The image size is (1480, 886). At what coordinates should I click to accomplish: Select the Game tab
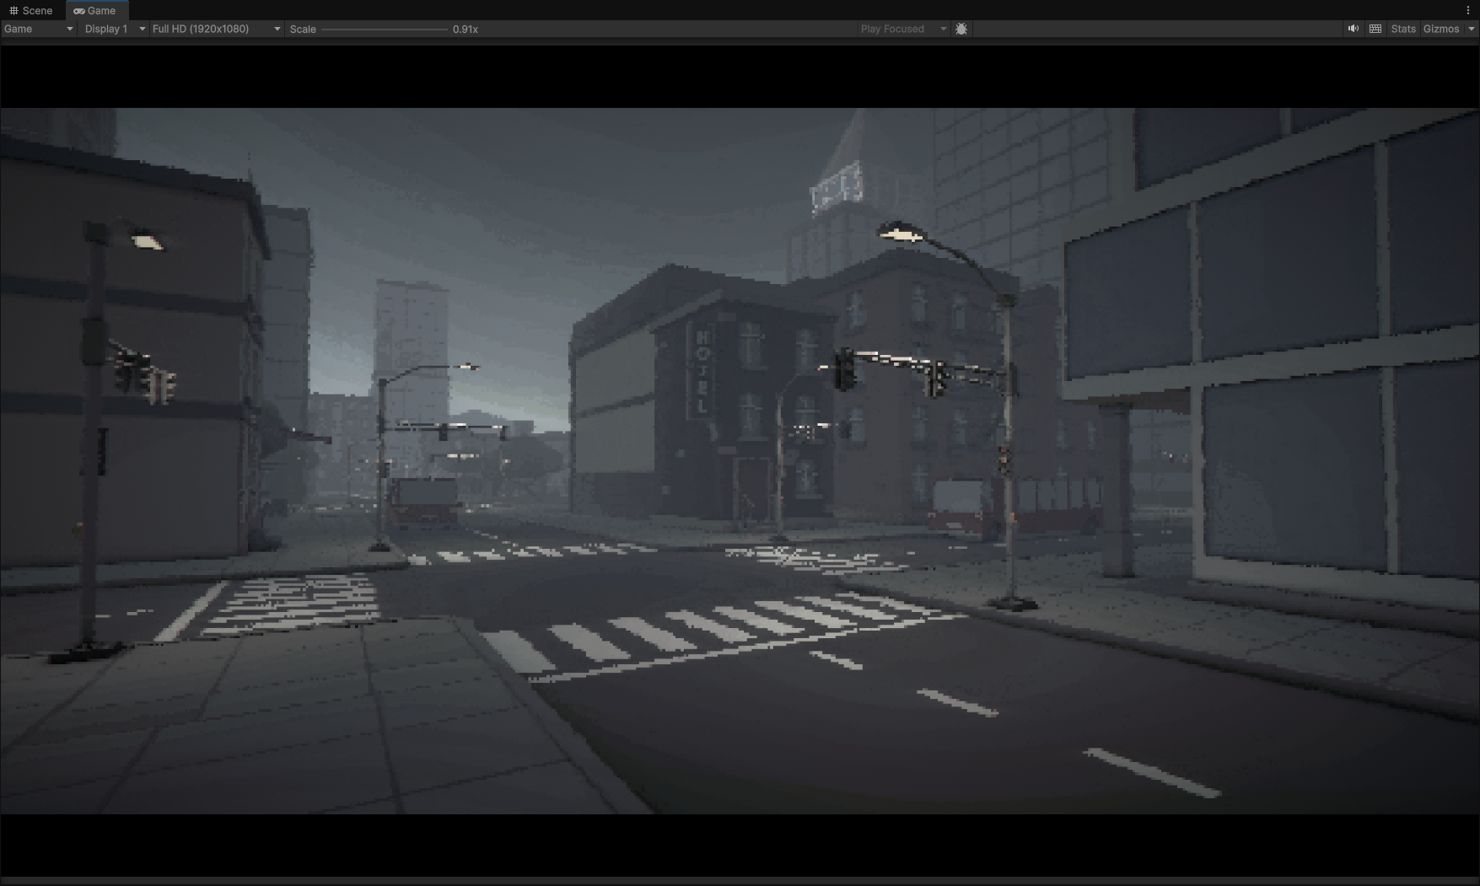pyautogui.click(x=95, y=10)
